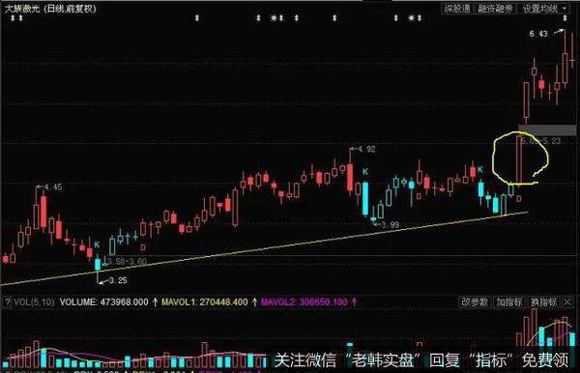This screenshot has width=580, height=373.
Task: Click the 4.45 price label
Action: tap(53, 187)
